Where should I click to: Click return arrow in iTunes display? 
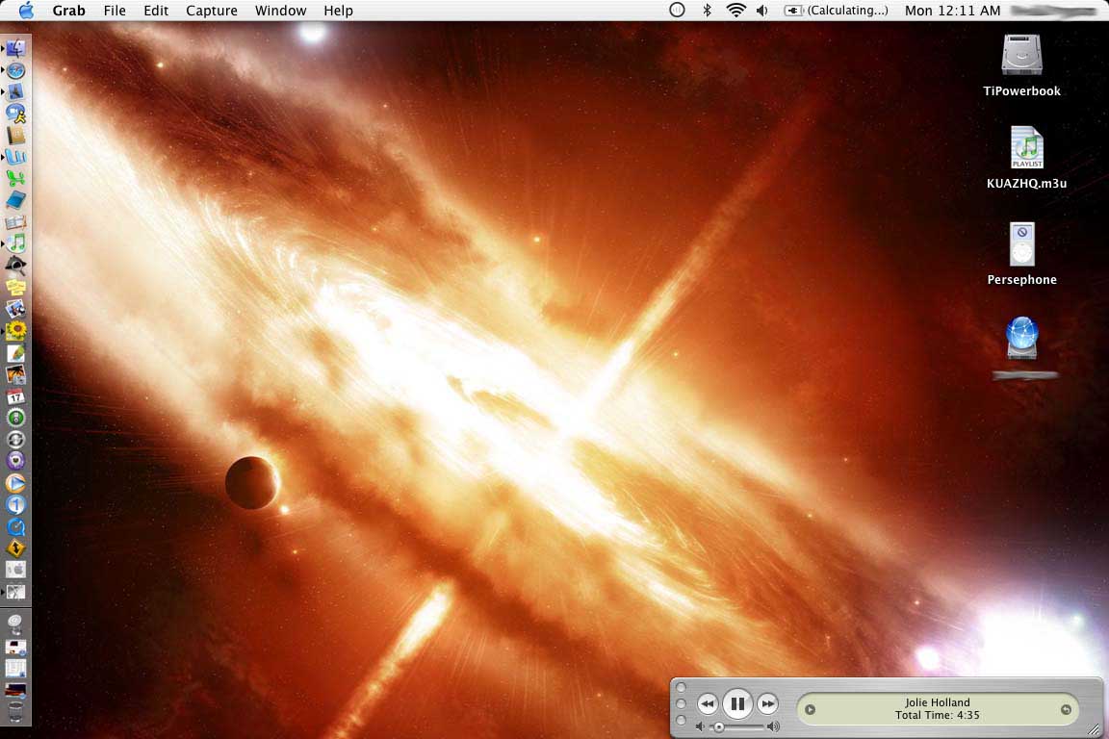[1066, 709]
